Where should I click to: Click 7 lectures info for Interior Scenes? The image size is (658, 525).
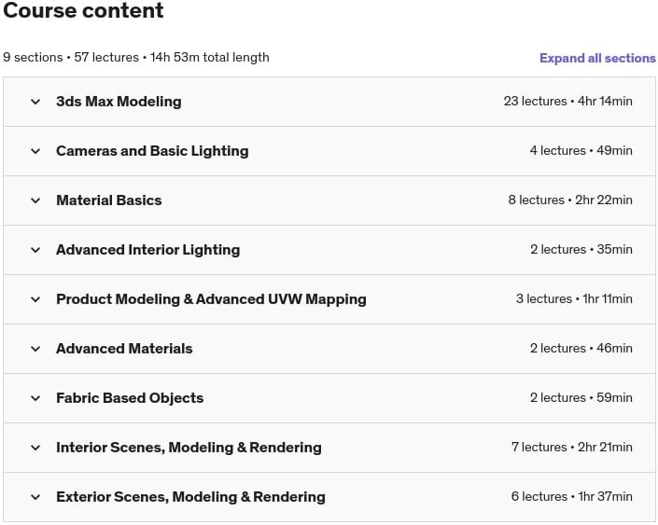pos(571,448)
